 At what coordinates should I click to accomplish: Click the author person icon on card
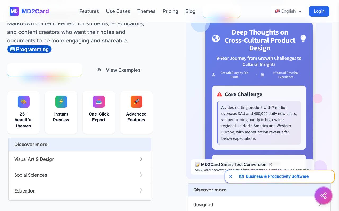pos(213,75)
